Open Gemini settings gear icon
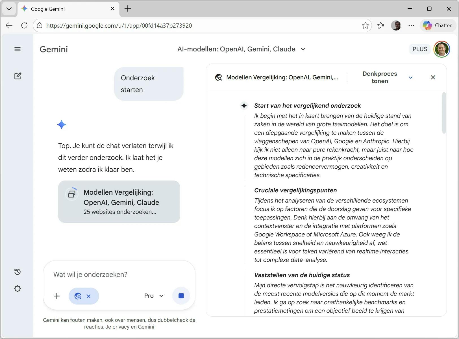Image resolution: width=459 pixels, height=339 pixels. click(18, 289)
